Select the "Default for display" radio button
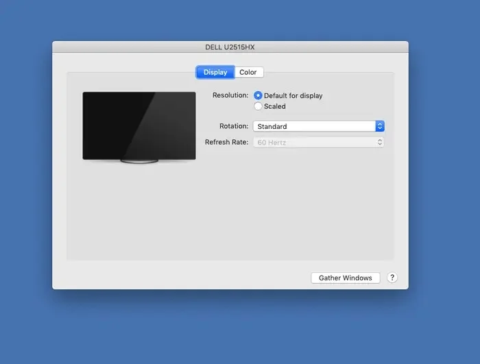480x364 pixels. point(258,96)
